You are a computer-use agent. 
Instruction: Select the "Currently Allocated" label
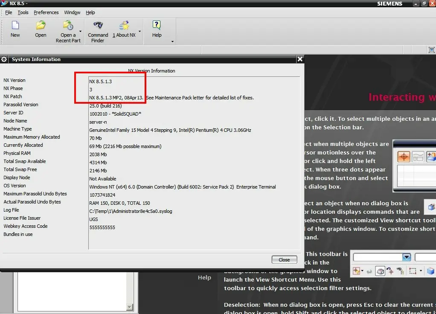tap(23, 145)
